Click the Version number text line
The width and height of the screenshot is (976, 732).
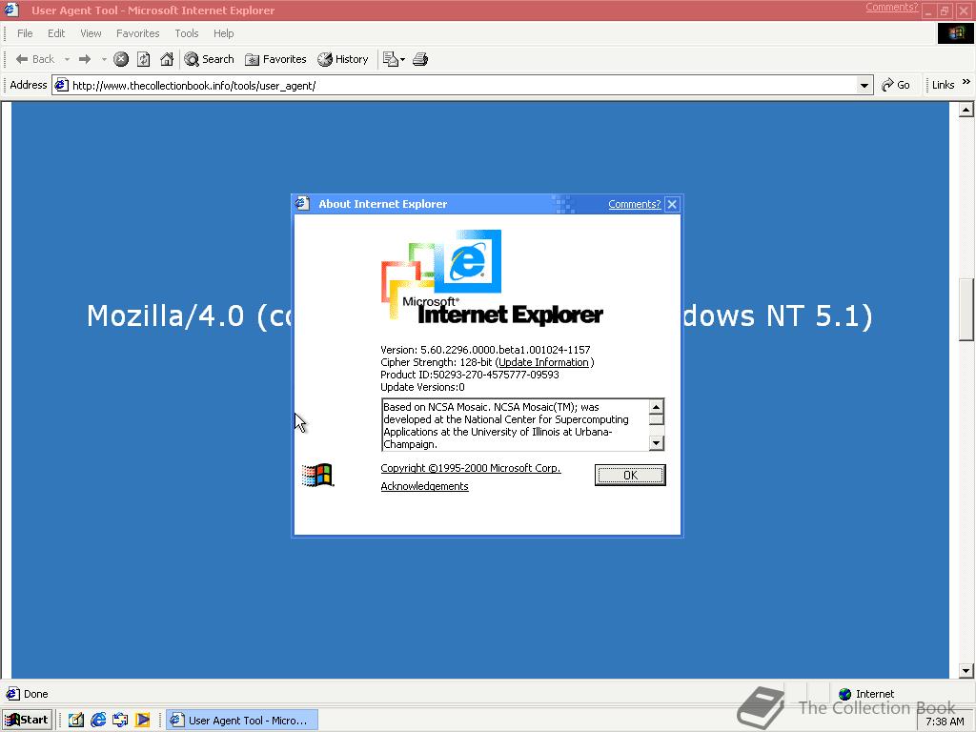(485, 350)
